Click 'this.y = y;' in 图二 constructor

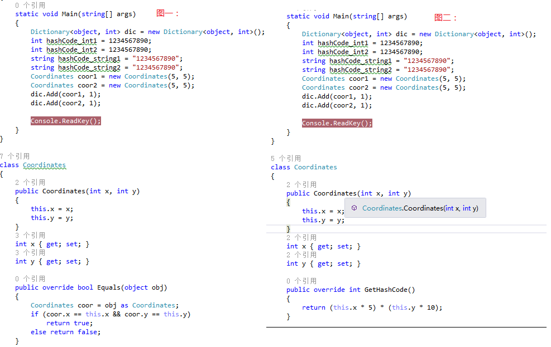(323, 220)
